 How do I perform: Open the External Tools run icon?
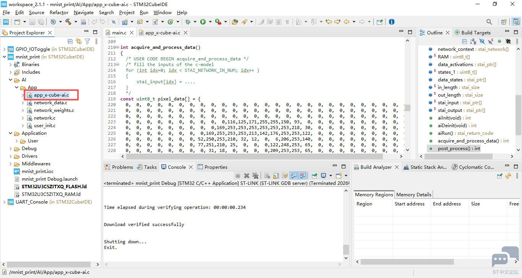[218, 22]
